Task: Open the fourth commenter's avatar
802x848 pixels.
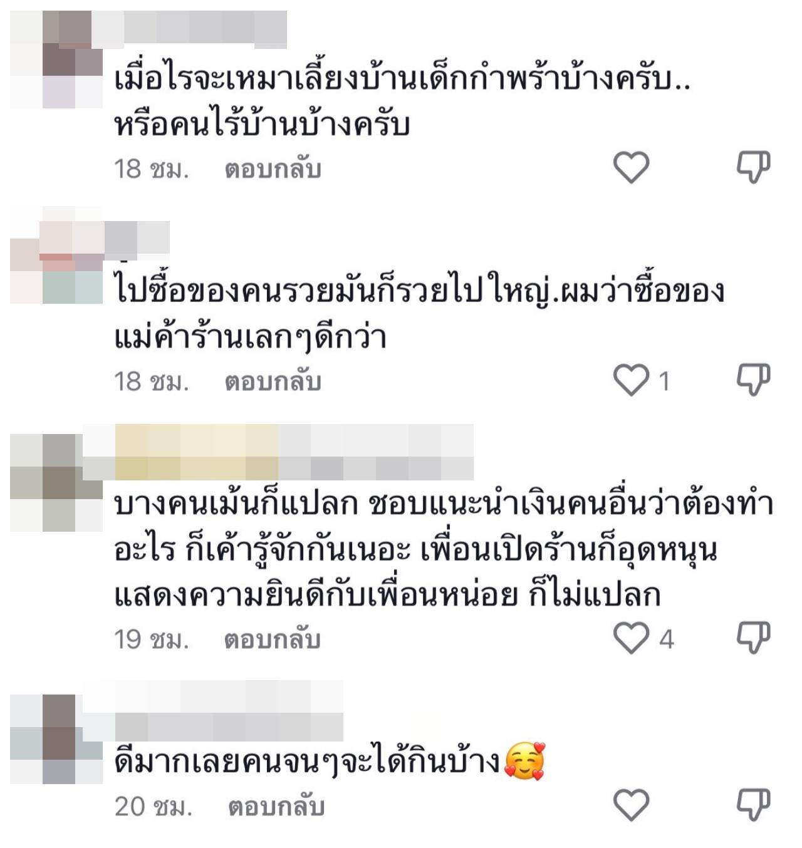Action: click(x=56, y=739)
